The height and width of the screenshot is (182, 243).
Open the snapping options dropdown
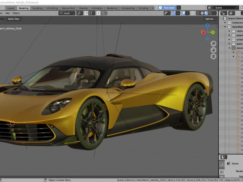pyautogui.click(x=92, y=13)
